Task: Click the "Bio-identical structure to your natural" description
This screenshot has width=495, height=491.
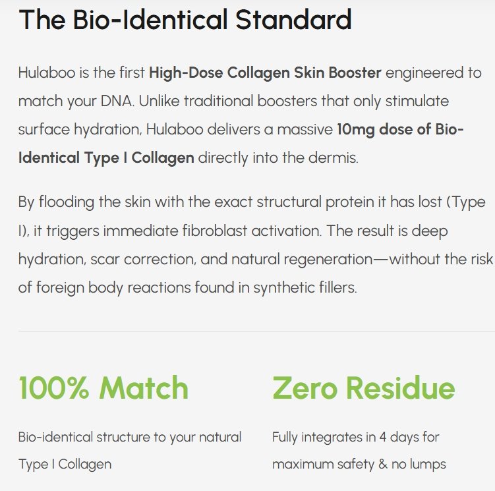Action: tap(130, 437)
